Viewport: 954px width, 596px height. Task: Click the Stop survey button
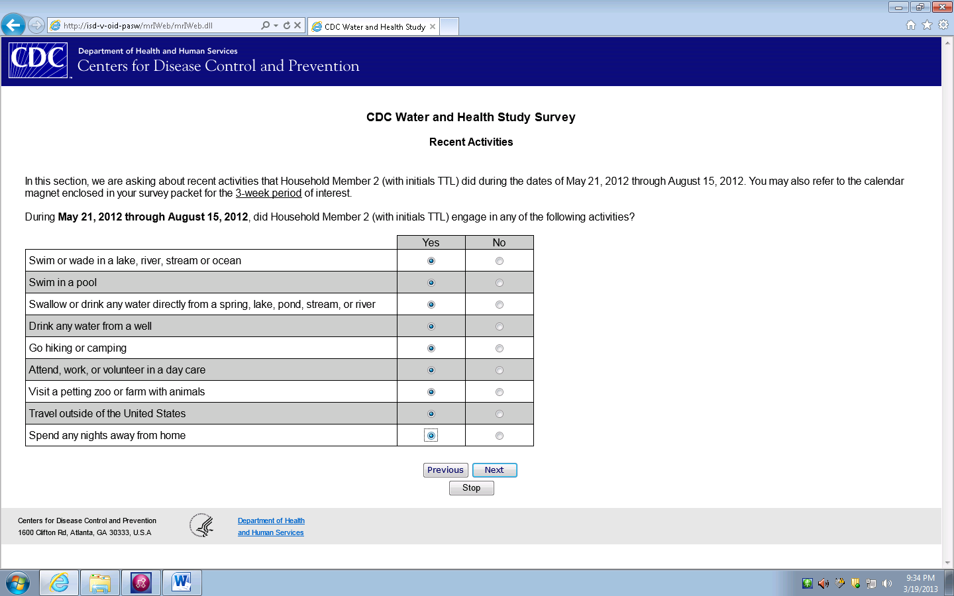point(471,488)
